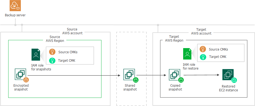The width and height of the screenshot is (255, 106).
Task: Click the Target AWS Region label
Action: pyautogui.click(x=174, y=39)
